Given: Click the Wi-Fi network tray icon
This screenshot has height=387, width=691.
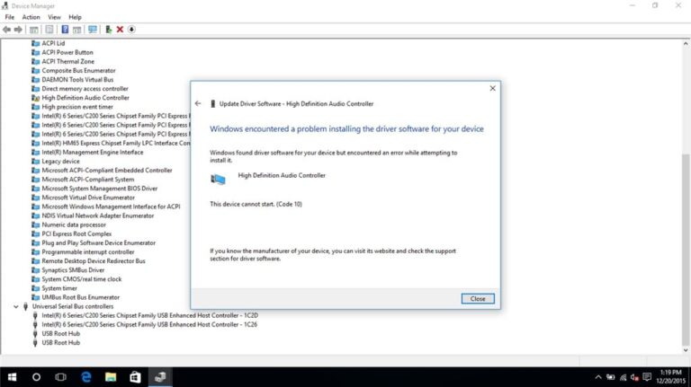Looking at the screenshot, I should click(623, 377).
